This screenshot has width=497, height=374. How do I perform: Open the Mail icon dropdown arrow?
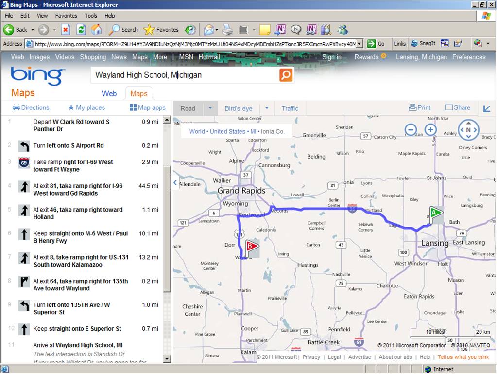tap(217, 30)
